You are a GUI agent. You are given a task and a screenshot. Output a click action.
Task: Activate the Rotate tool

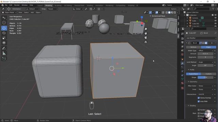4,33
